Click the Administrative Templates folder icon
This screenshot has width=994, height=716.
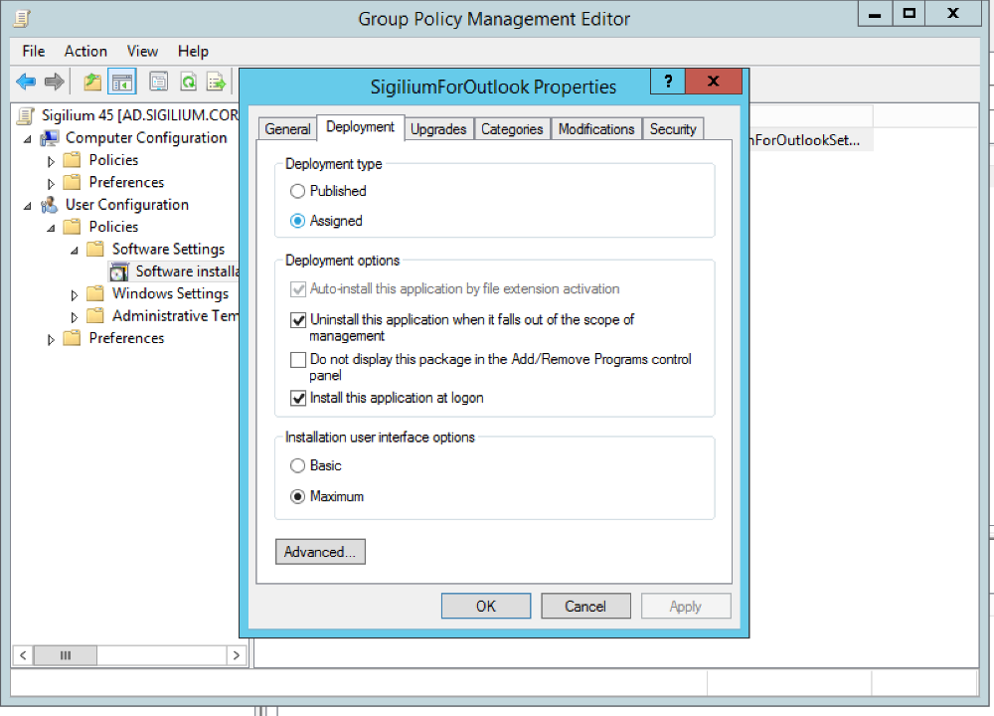[x=95, y=316]
